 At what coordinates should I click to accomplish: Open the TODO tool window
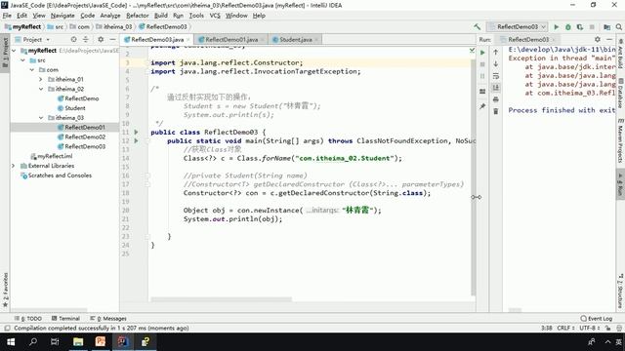(x=28, y=319)
